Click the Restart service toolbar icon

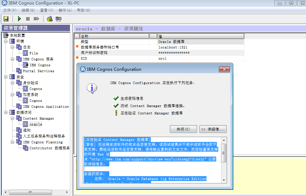click(x=36, y=19)
